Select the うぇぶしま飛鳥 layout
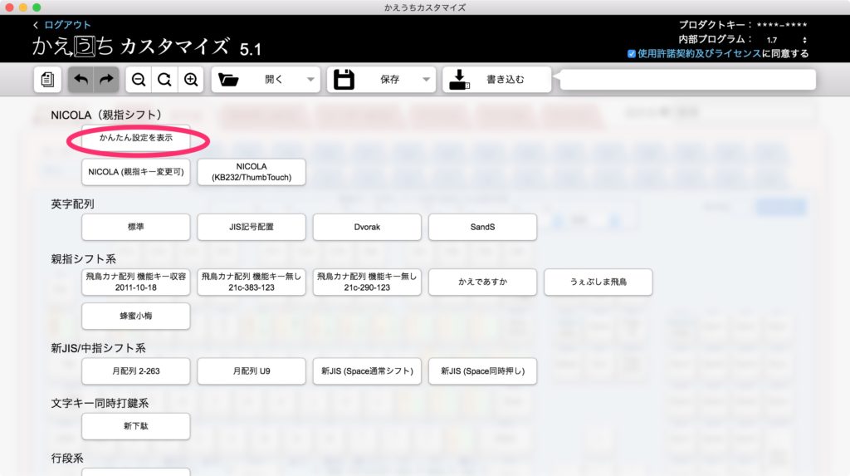This screenshot has width=850, height=476. pos(598,282)
